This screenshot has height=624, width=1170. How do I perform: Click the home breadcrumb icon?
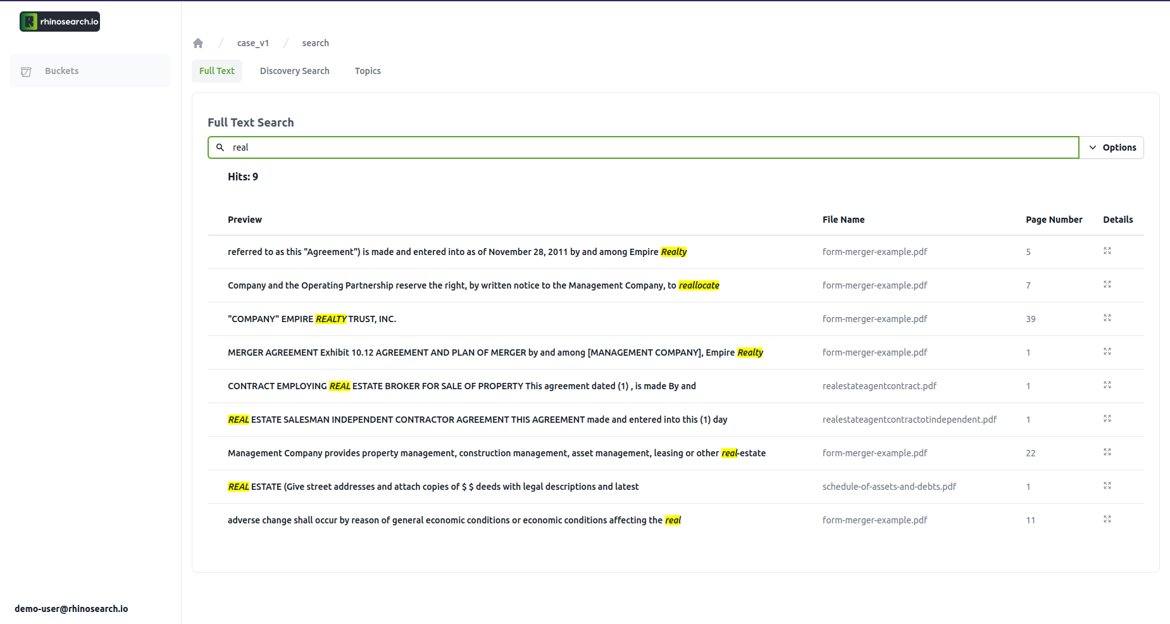tap(198, 43)
